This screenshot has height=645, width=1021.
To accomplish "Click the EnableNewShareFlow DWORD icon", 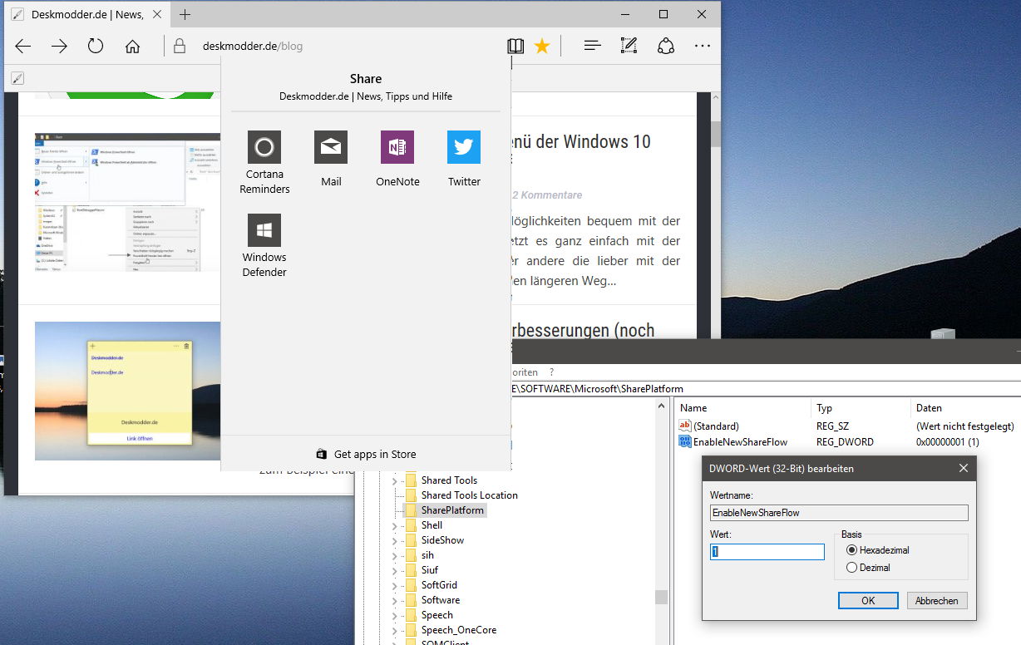I will [x=685, y=442].
